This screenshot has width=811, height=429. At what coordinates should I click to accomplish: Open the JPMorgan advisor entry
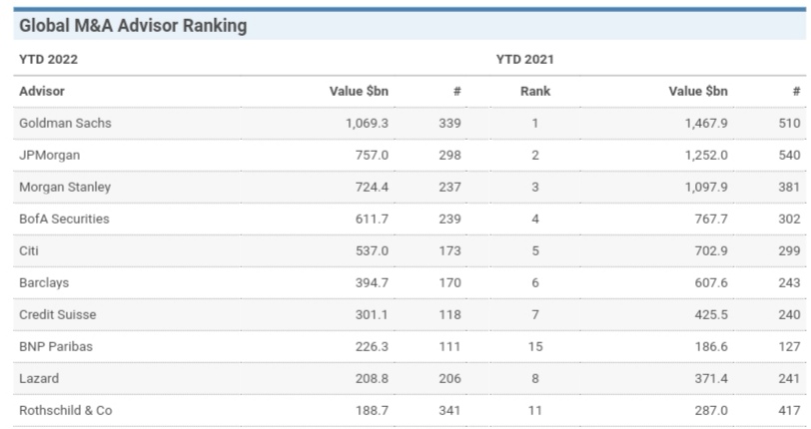pyautogui.click(x=49, y=156)
